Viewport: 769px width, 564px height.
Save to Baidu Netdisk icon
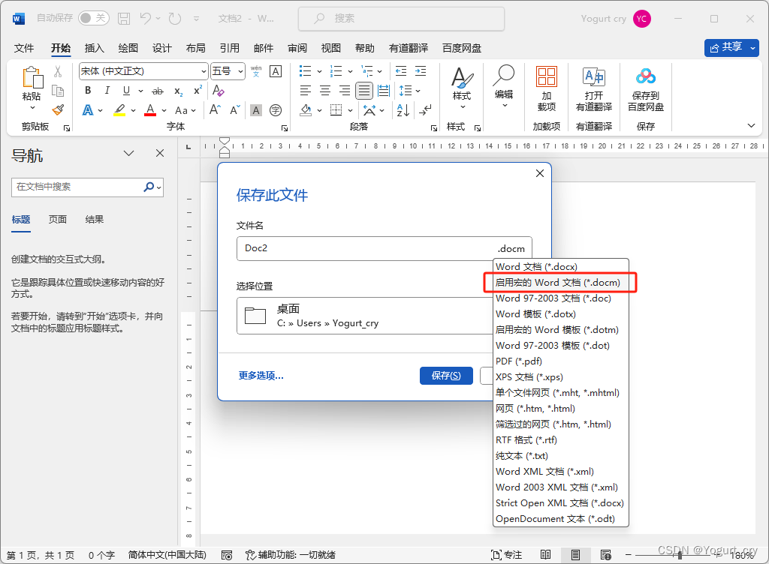645,88
